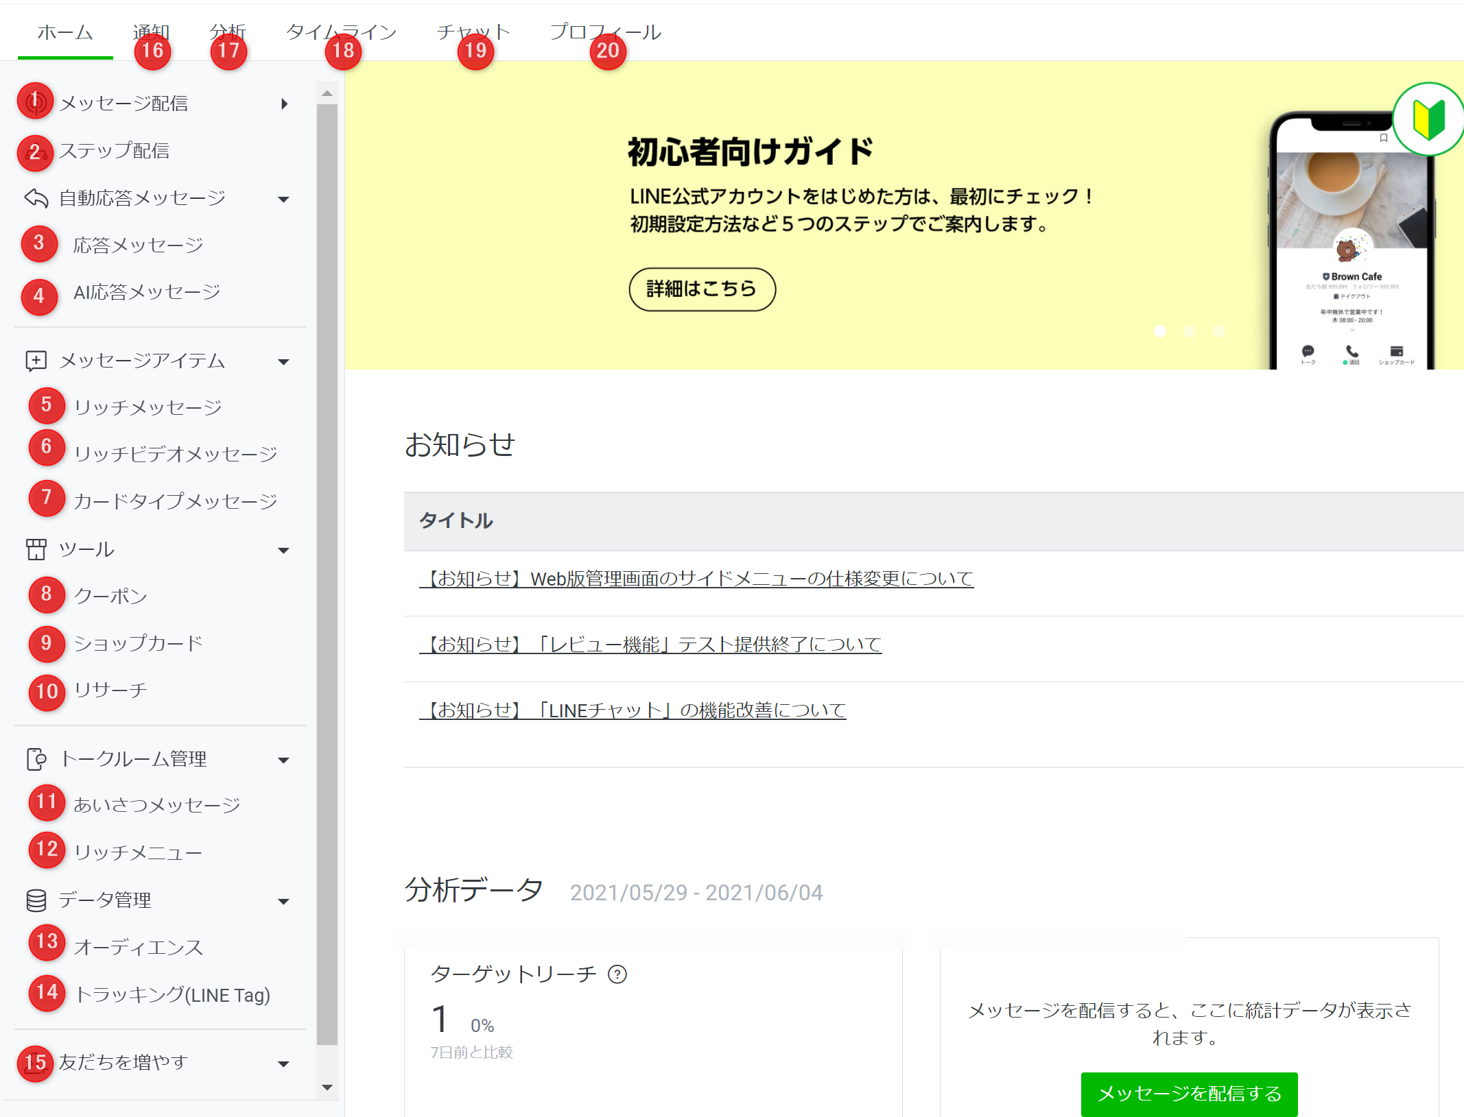This screenshot has height=1117, width=1464.
Task: Click the ツール shop icon
Action: tap(36, 549)
